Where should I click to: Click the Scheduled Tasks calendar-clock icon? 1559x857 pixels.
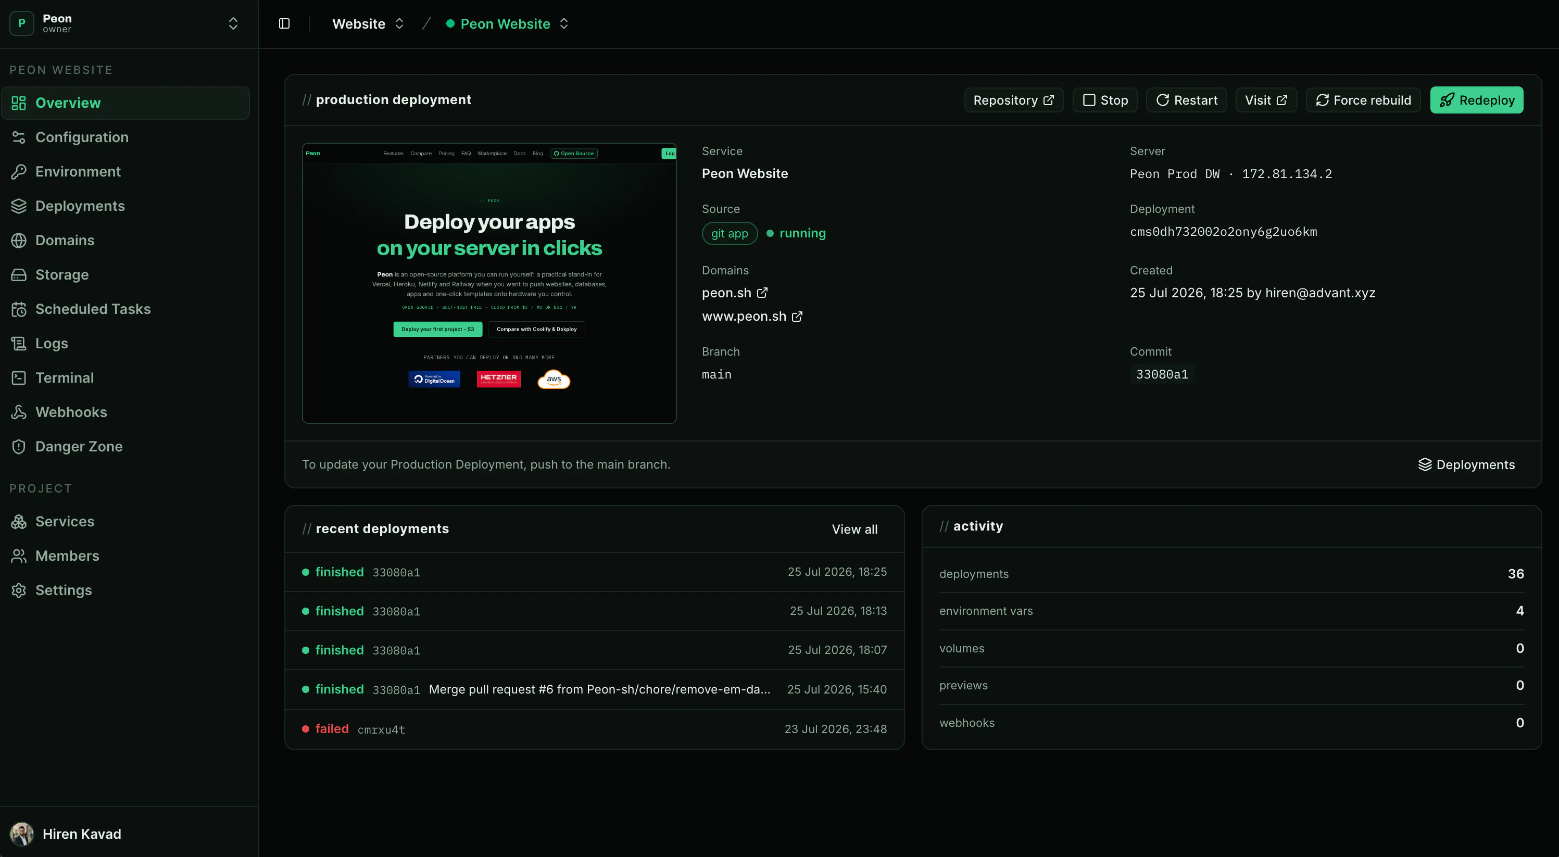[x=19, y=309]
